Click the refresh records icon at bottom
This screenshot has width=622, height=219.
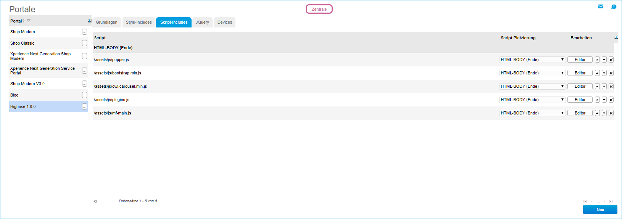pyautogui.click(x=95, y=201)
